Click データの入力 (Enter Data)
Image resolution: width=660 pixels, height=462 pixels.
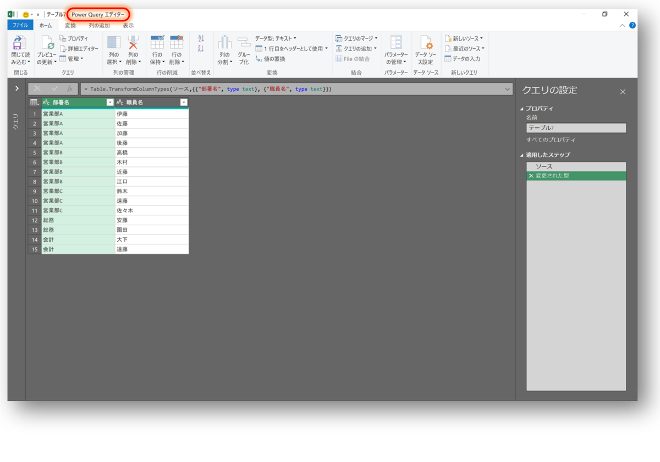point(463,59)
